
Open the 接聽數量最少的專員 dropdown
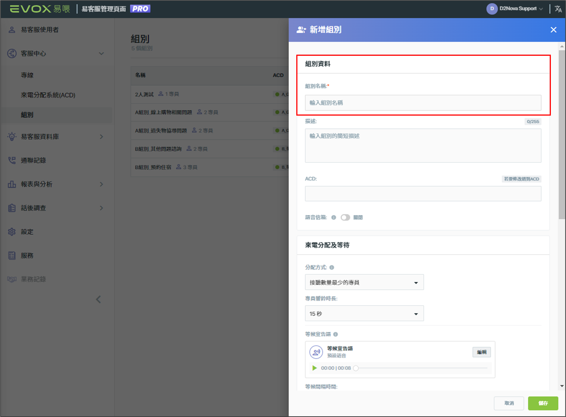coord(364,282)
